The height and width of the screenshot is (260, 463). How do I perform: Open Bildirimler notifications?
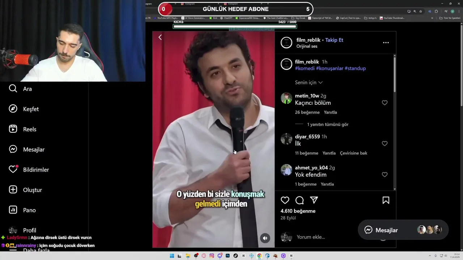pyautogui.click(x=29, y=169)
